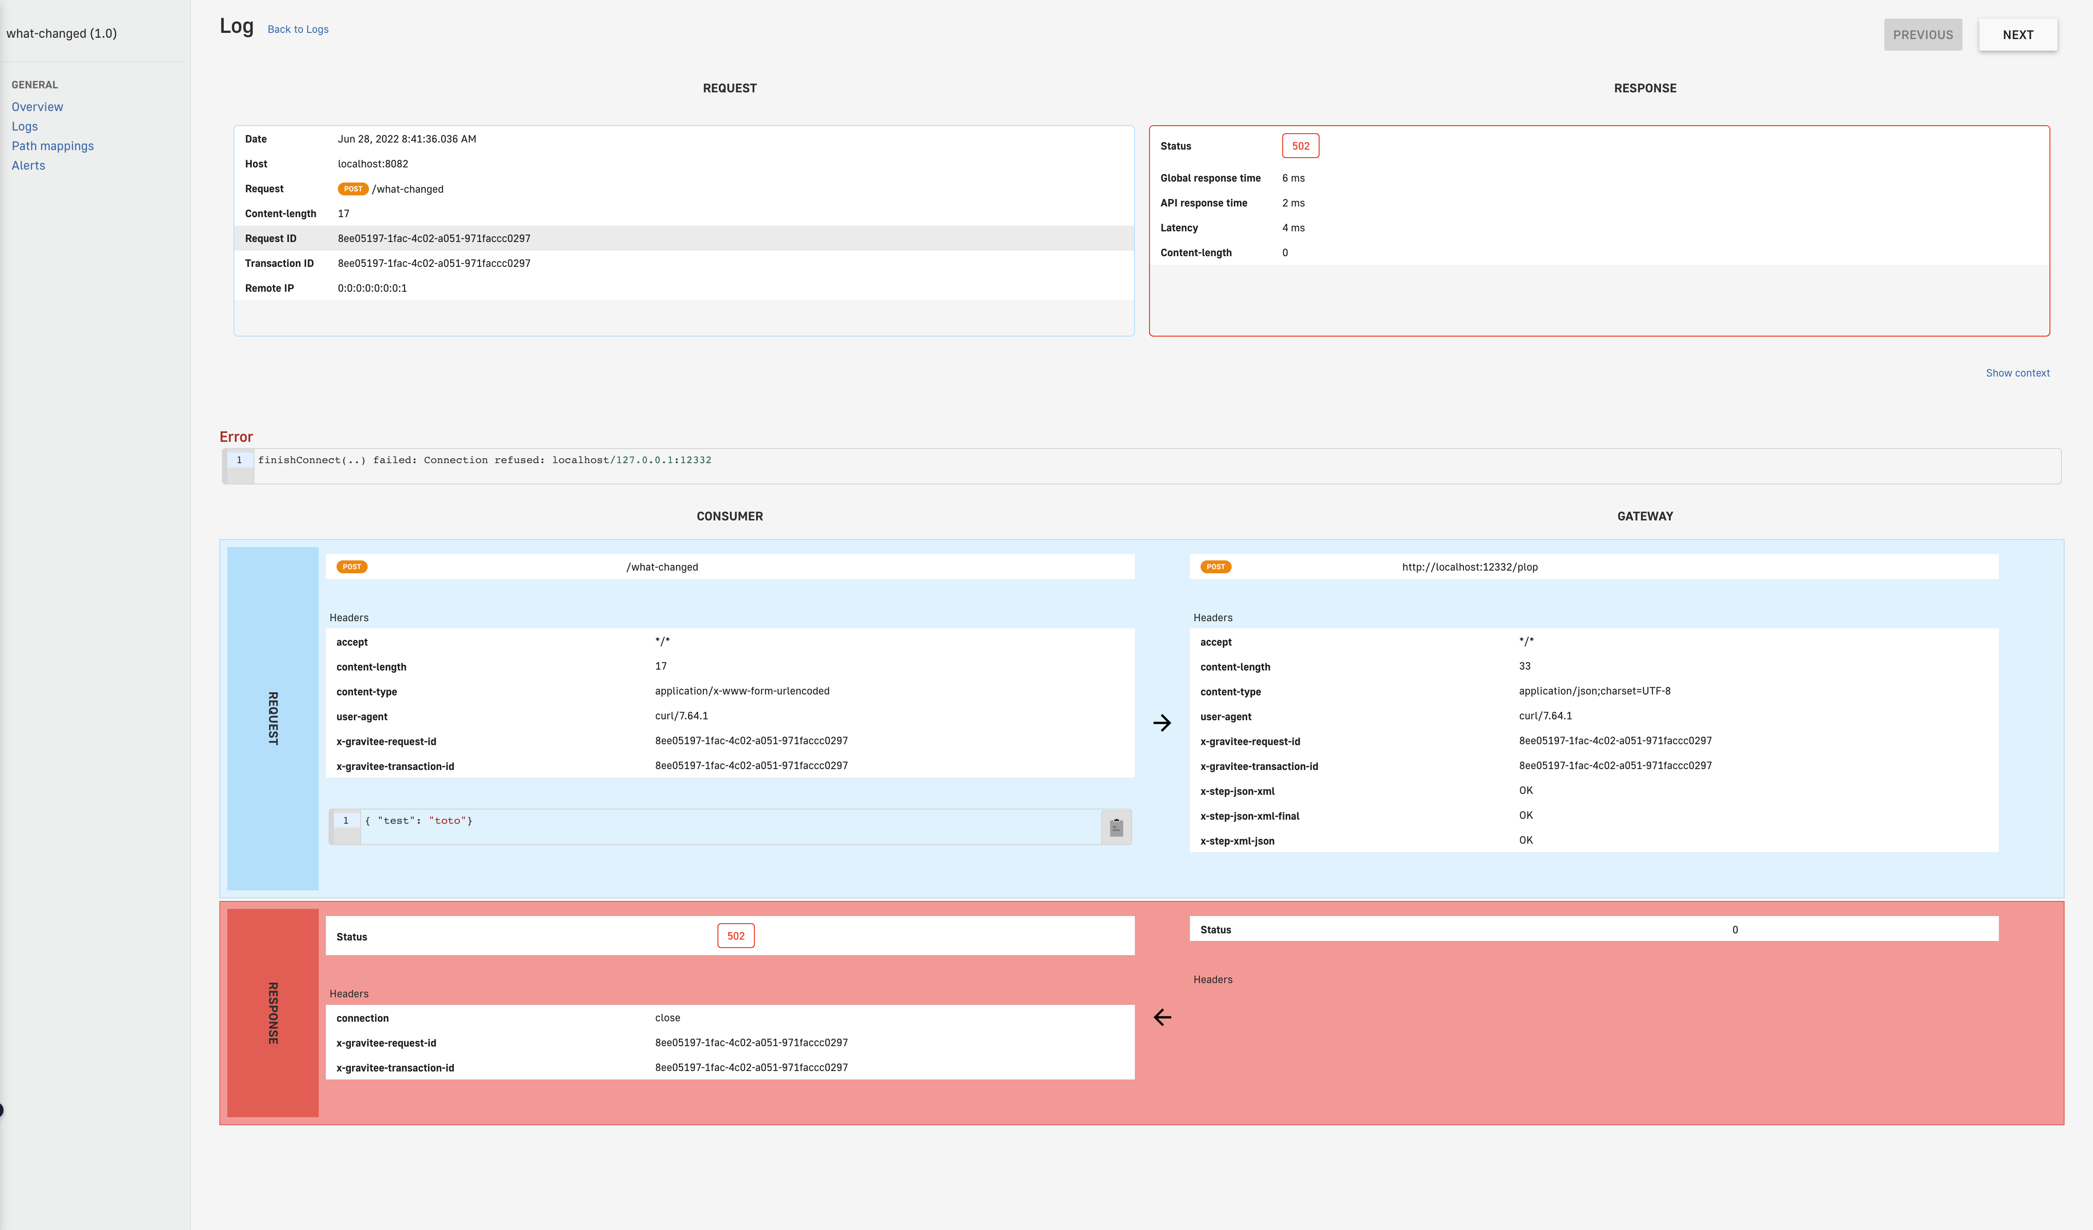Go to Path mappings in the sidebar
Screen dimensions: 2093x1230
coord(52,146)
